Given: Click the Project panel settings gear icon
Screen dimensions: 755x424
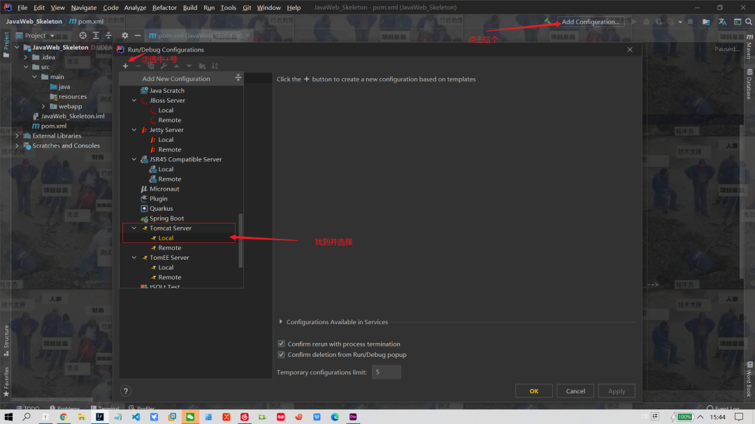Looking at the screenshot, I should [125, 36].
